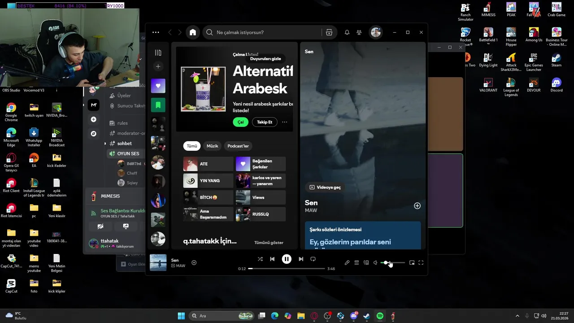The width and height of the screenshot is (574, 323).
Task: Open lyrics microphone icon
Action: point(347,262)
